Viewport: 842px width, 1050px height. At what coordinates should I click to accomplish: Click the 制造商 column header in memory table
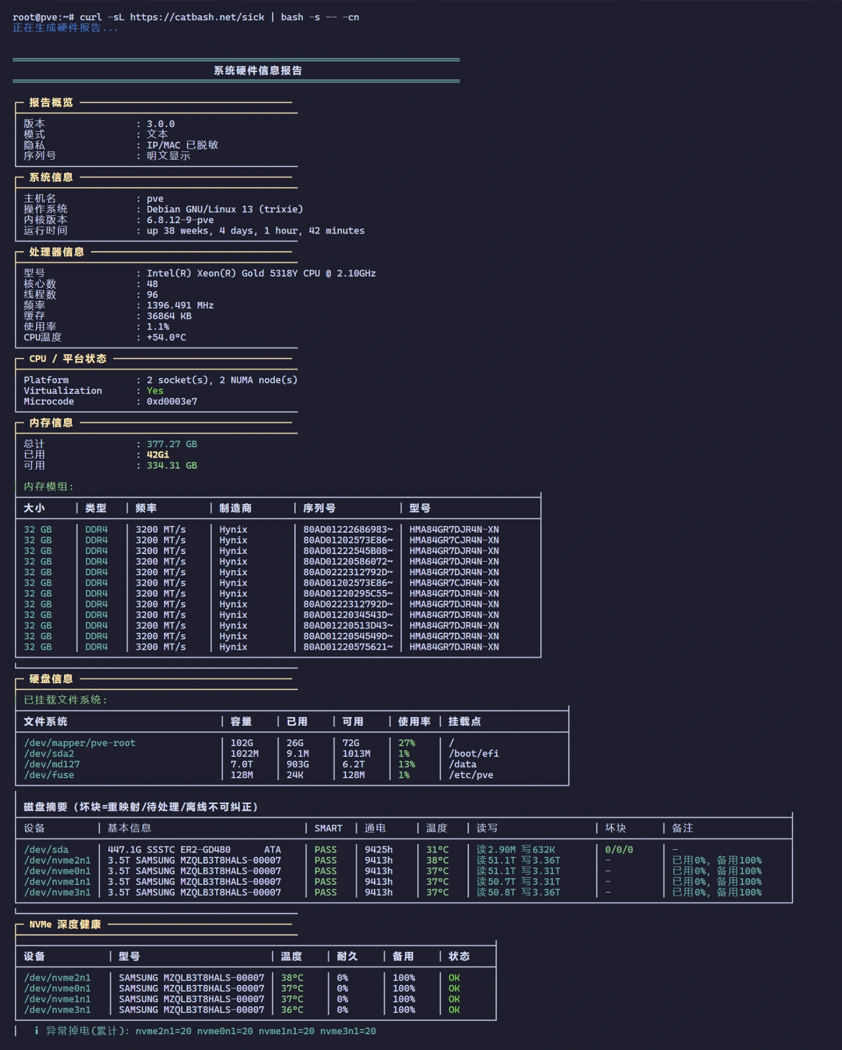pyautogui.click(x=236, y=508)
